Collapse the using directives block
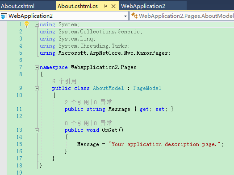 tap(37, 24)
